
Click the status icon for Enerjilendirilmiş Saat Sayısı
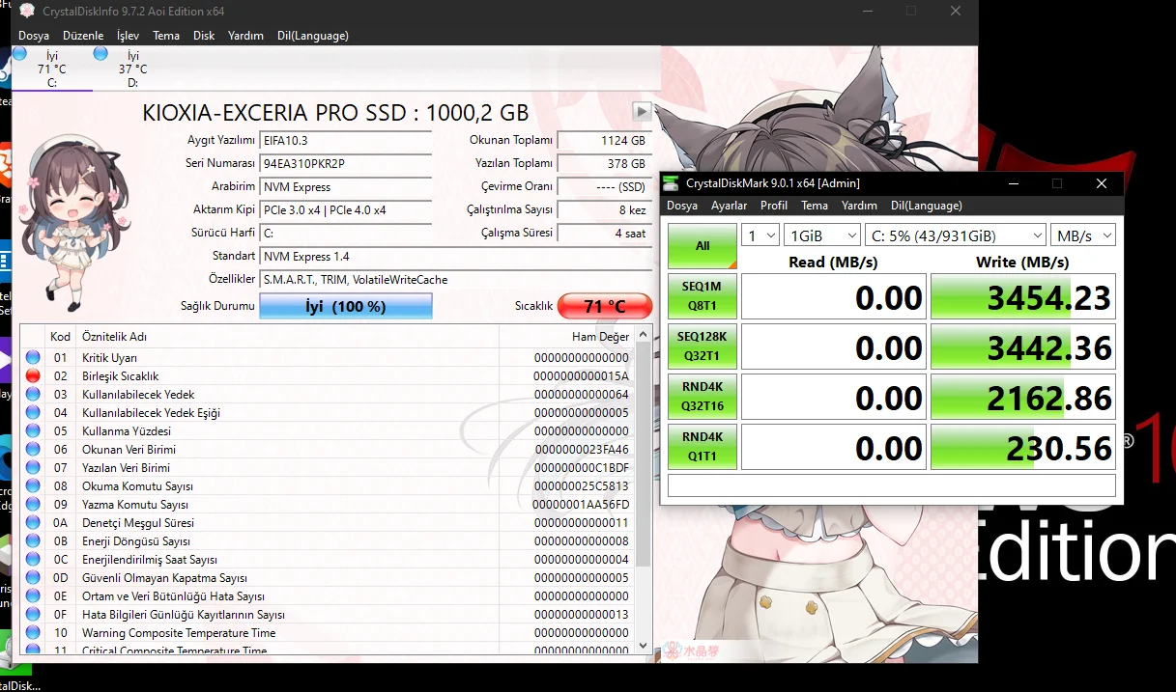(x=33, y=560)
